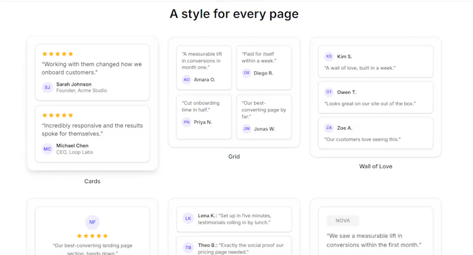The height and width of the screenshot is (255, 473).
Task: Click 'Our best-converting landing page section' quote
Action: (x=92, y=249)
